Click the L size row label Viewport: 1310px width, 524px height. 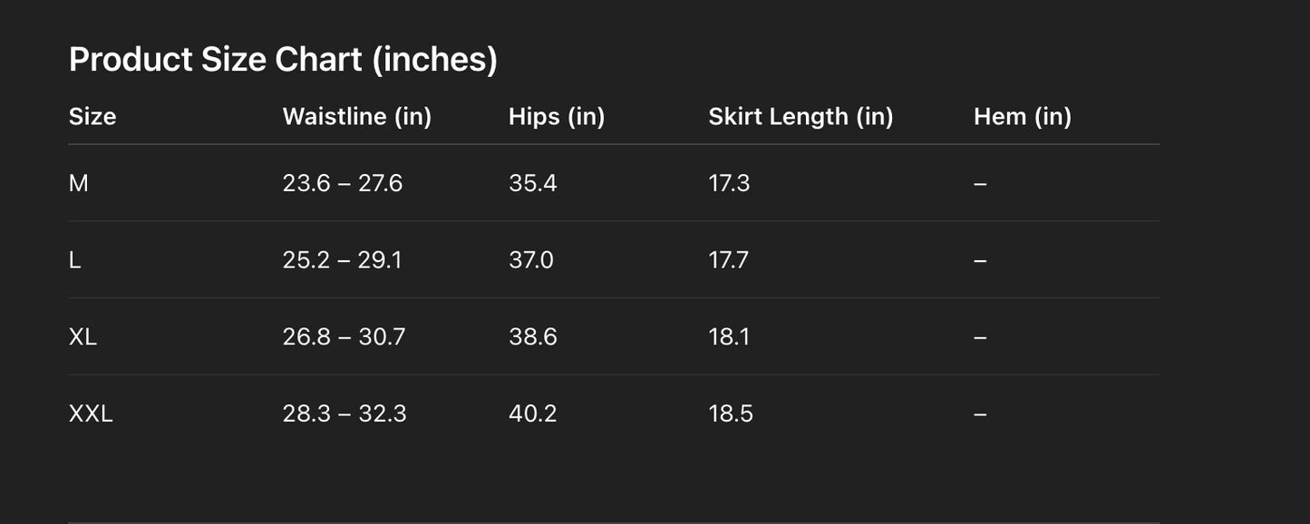75,260
